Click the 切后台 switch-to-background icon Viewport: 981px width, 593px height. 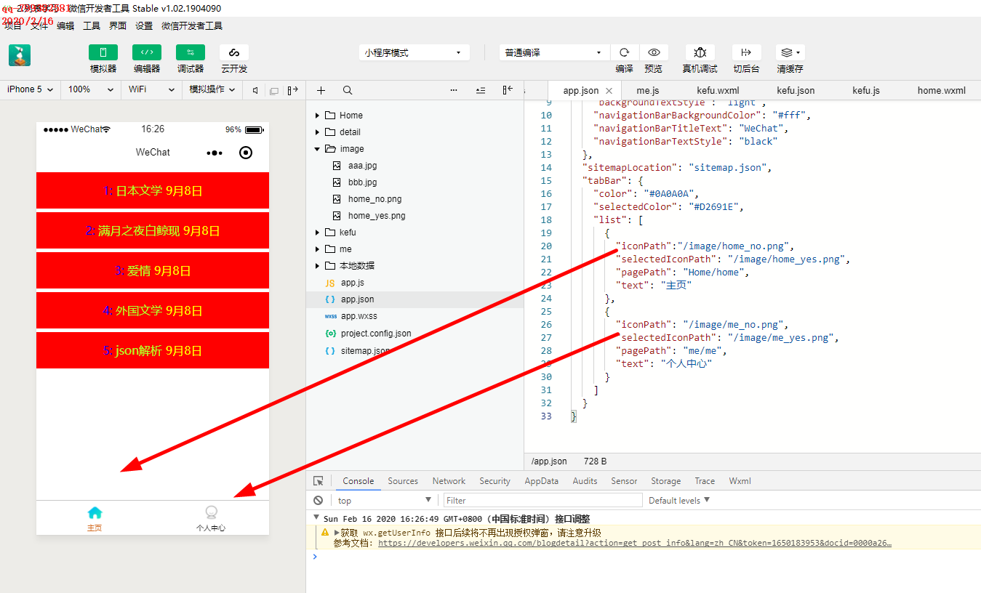745,52
